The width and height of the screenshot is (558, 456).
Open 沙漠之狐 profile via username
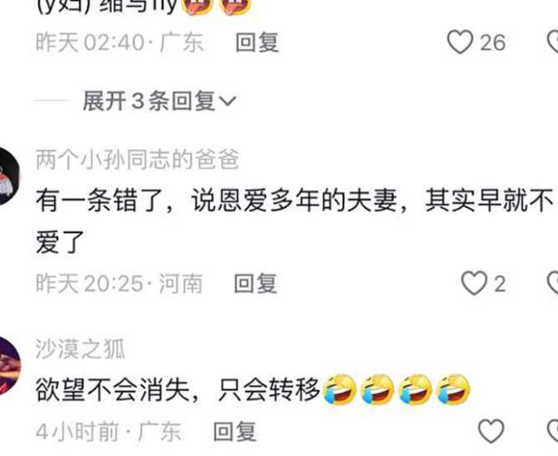coord(81,349)
